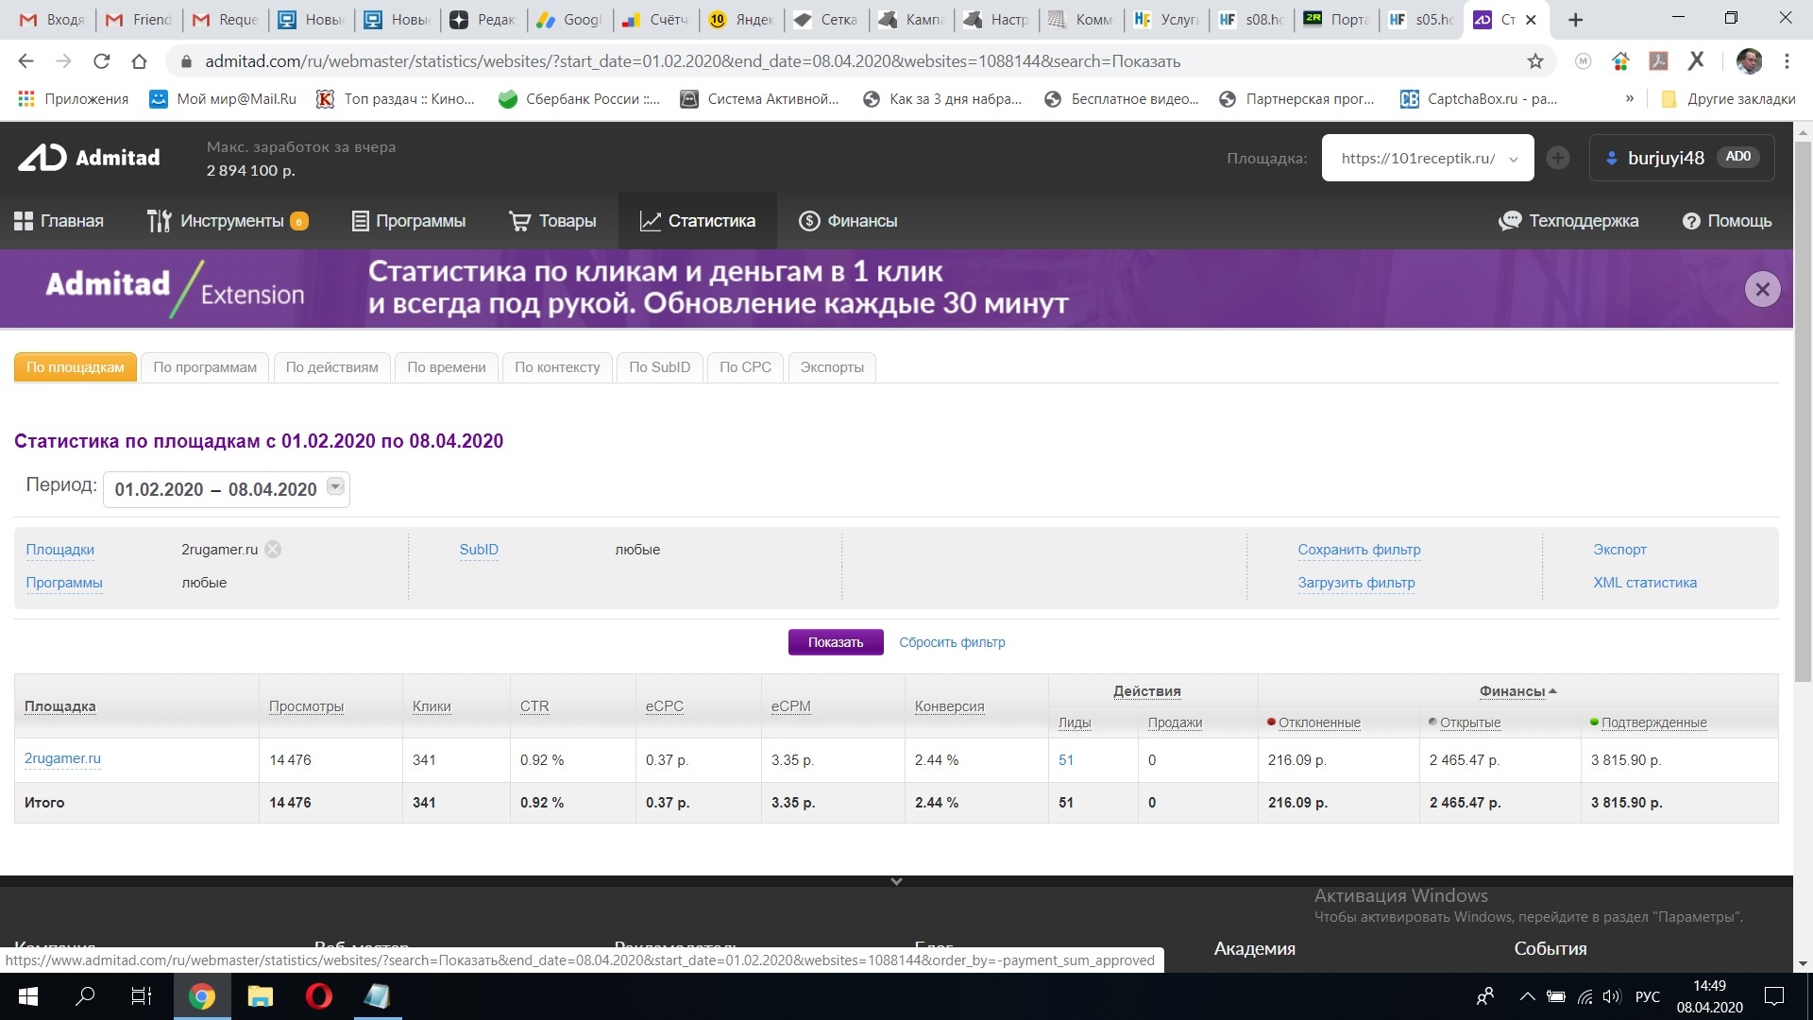
Task: Click the Сбросить фильтр link
Action: tap(951, 642)
